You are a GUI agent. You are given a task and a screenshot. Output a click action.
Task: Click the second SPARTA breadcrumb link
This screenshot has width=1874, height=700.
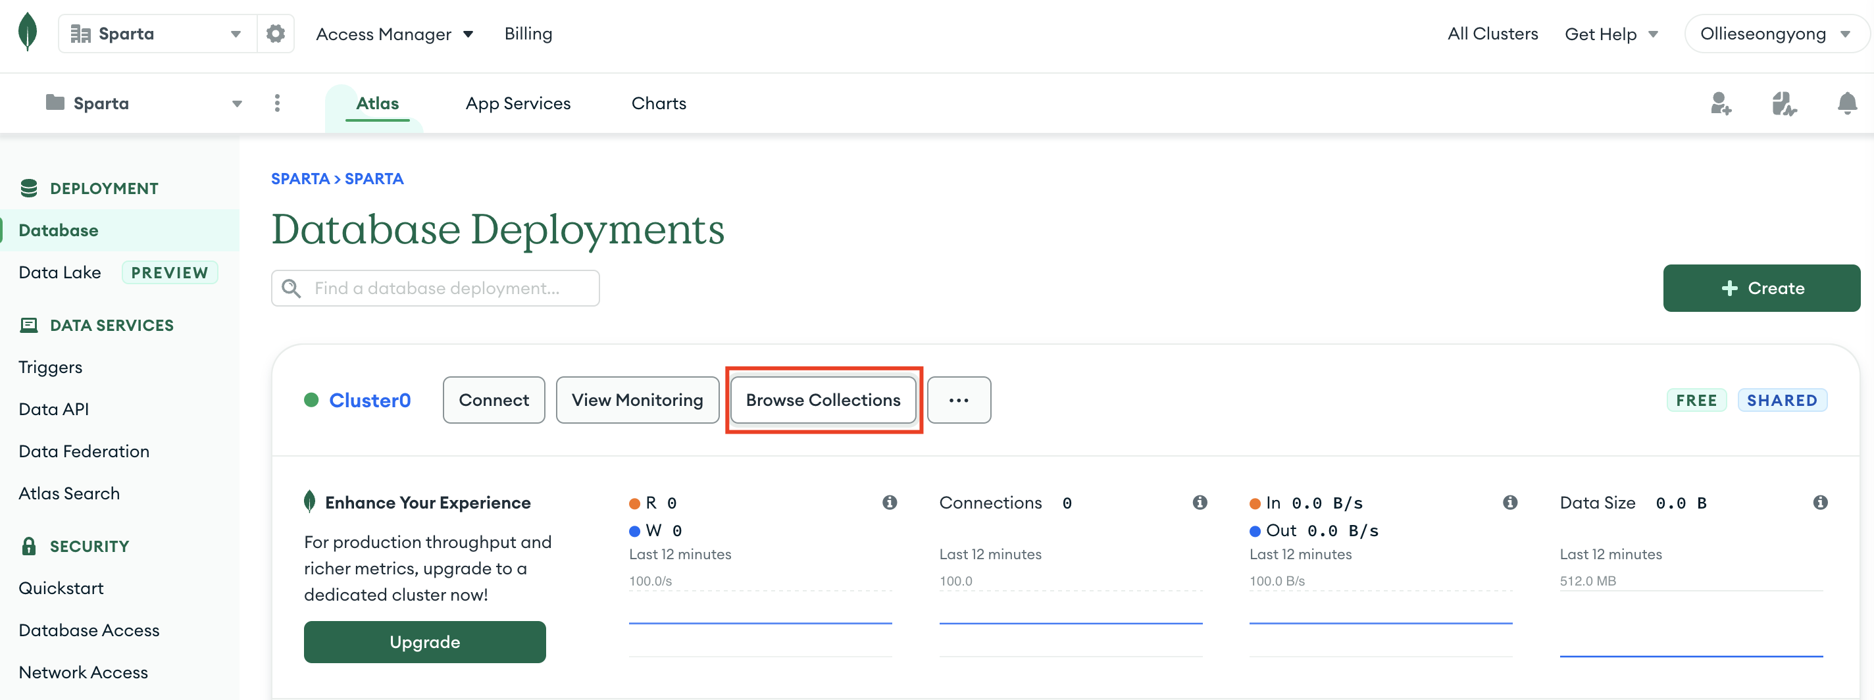[374, 178]
